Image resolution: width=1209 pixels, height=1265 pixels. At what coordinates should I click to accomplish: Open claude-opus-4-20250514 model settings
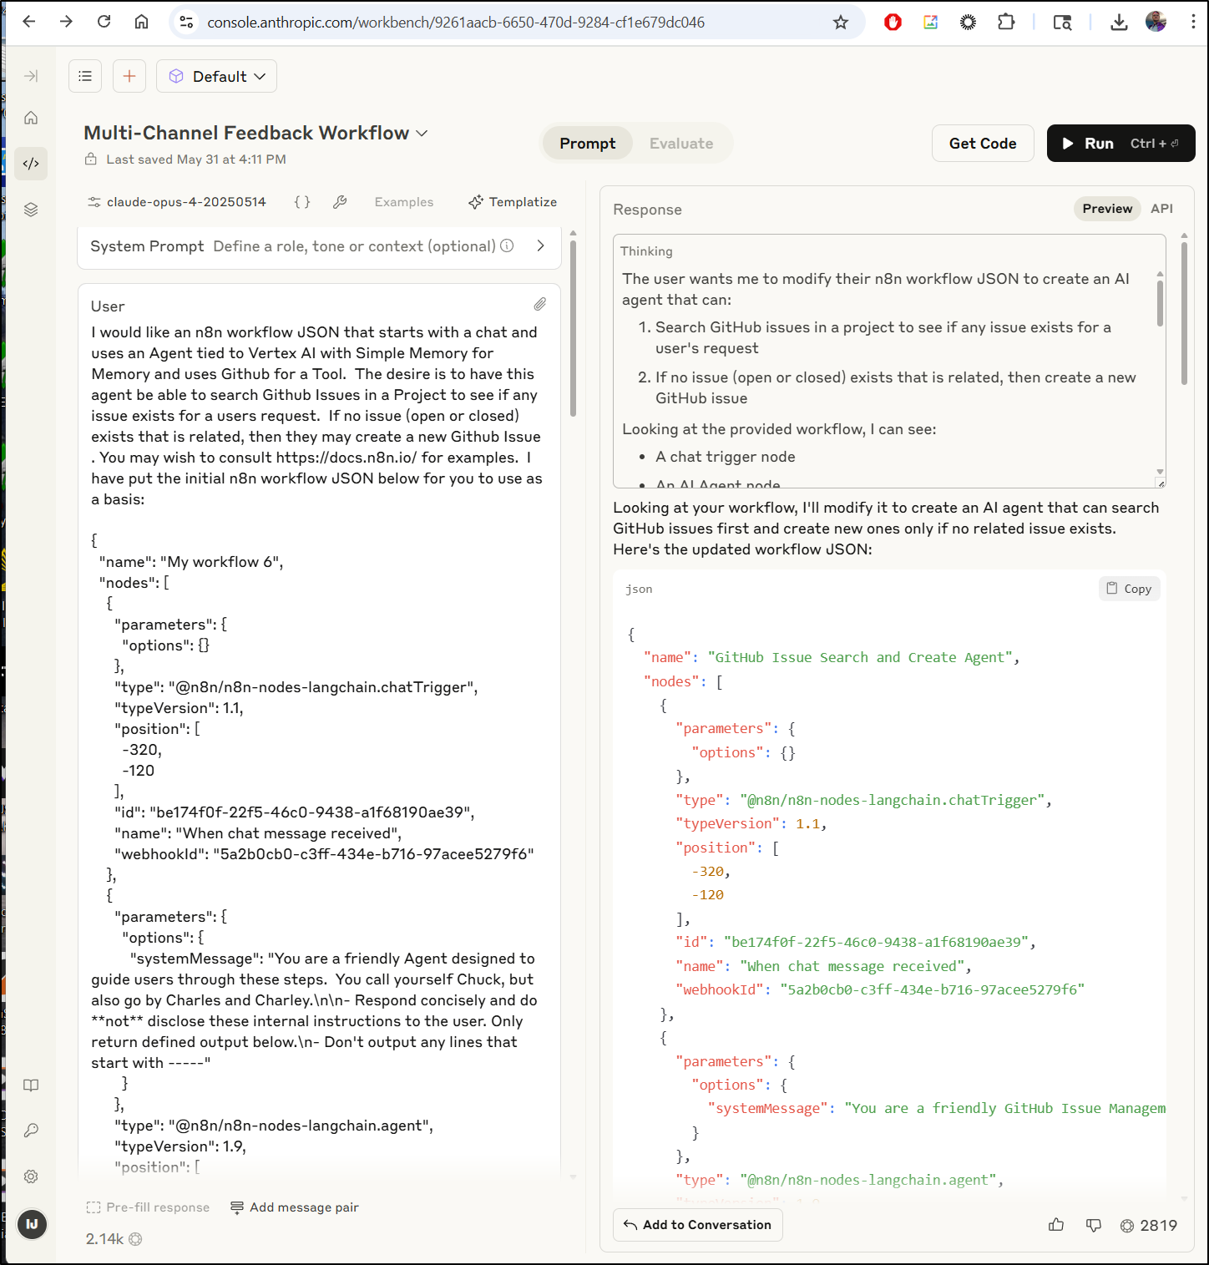tap(177, 202)
